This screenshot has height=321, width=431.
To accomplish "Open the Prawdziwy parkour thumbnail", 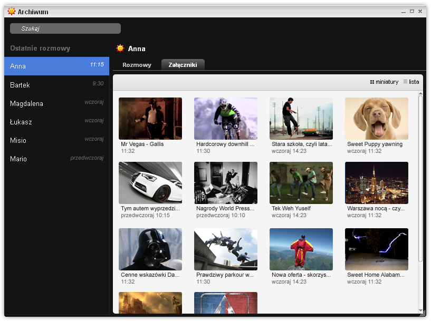I will 226,249.
